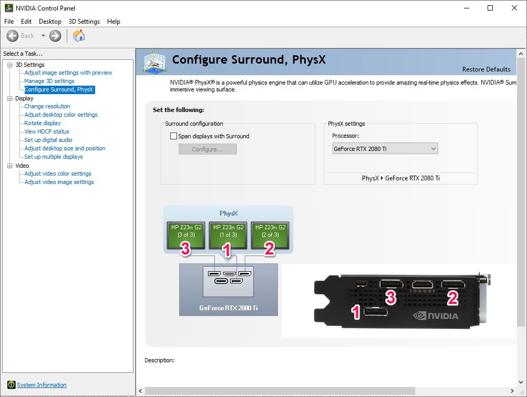Viewport: 527px width, 397px height.
Task: Click the horizontal scrollbar right arrow
Action: (512, 391)
